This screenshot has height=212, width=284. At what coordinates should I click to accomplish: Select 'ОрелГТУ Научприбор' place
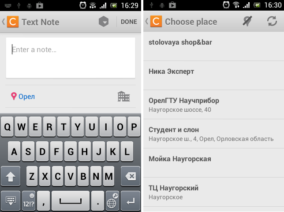click(214, 105)
